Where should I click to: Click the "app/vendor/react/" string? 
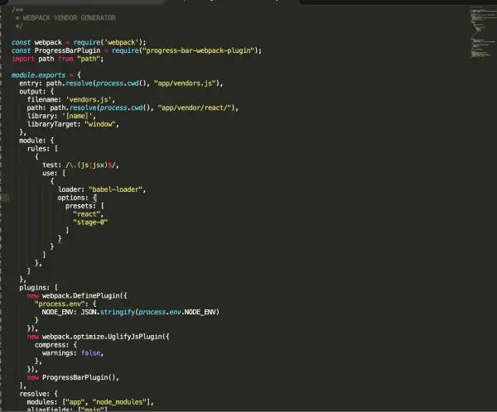click(195, 108)
